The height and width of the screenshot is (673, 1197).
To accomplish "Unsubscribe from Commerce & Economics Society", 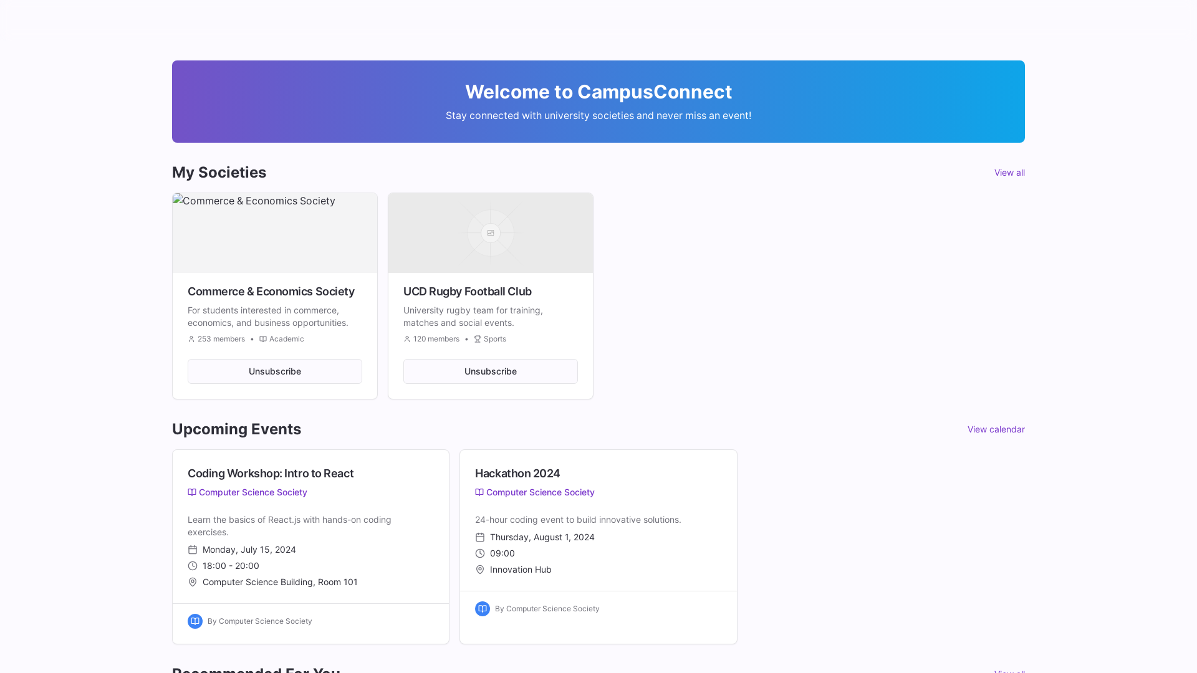I will [275, 371].
